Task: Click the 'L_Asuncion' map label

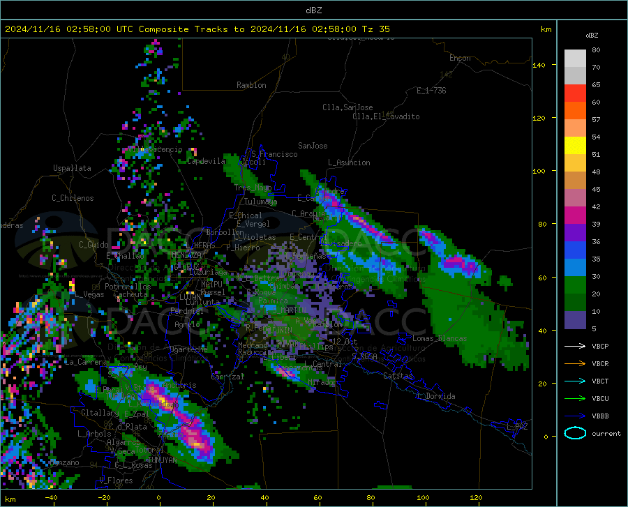Action: tap(349, 162)
